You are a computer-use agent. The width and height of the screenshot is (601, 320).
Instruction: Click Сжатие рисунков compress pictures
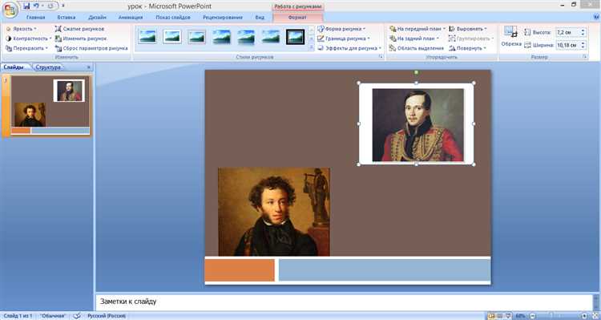pos(79,29)
